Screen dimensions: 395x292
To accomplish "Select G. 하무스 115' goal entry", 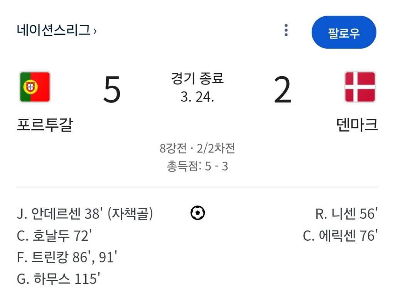I will click(x=59, y=279).
